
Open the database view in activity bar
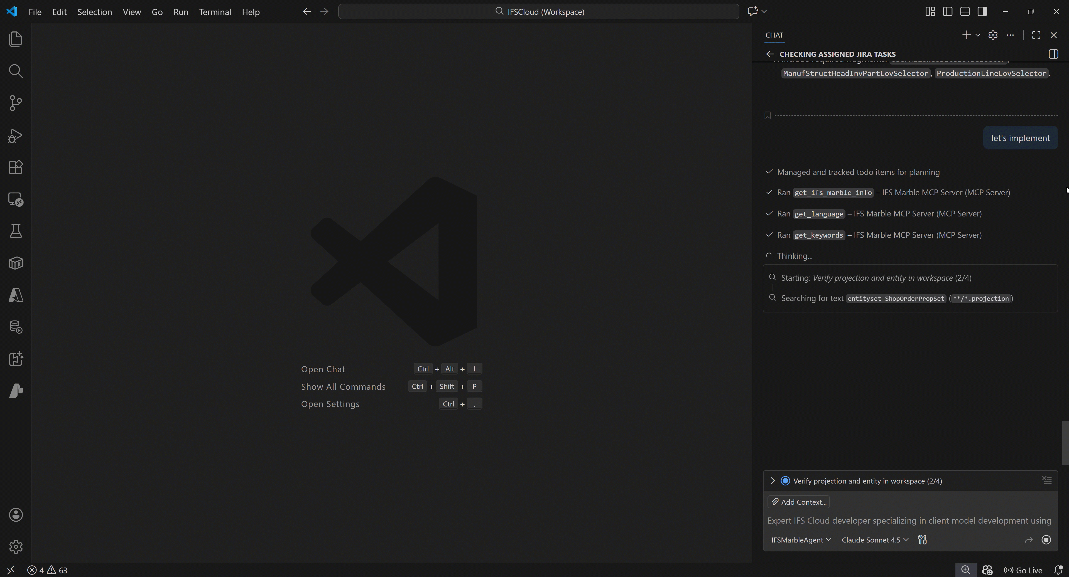(16, 327)
